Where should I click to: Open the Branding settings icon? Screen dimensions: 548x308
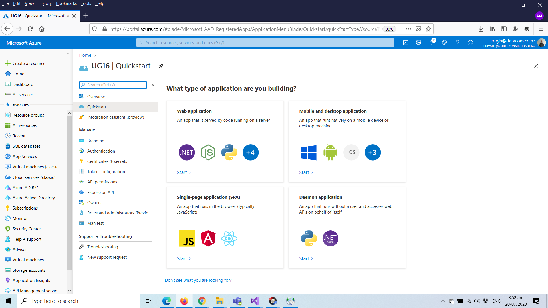[x=82, y=141]
